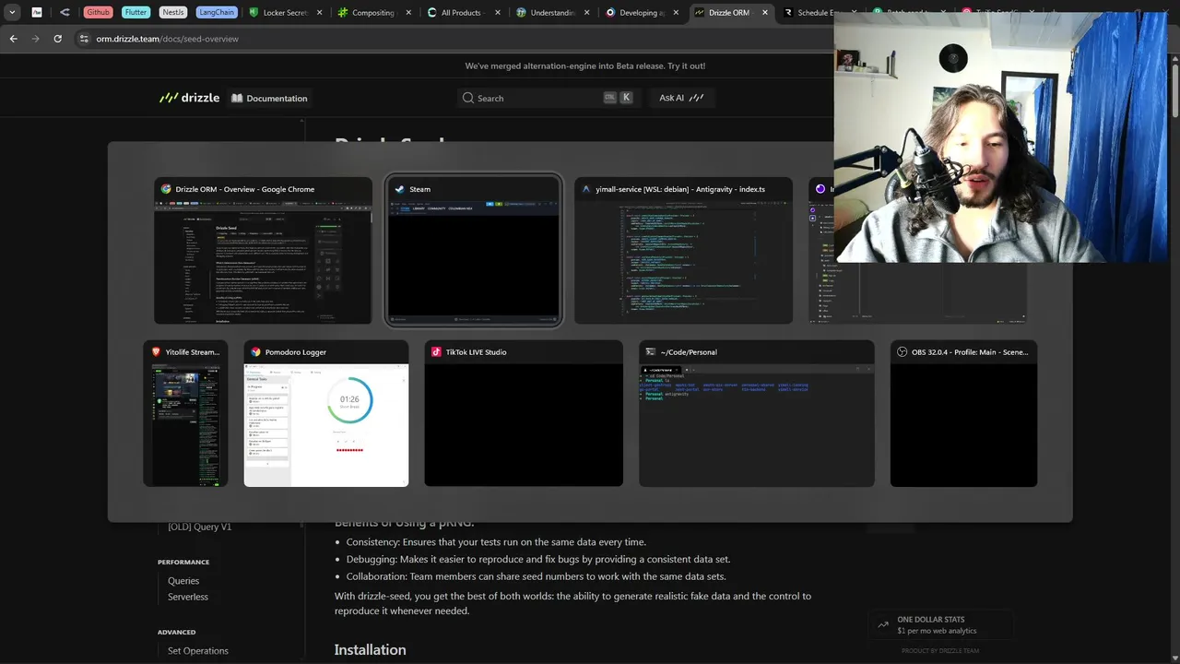Click the Chrome icon beside Pomodoro Logger
1180x664 pixels.
pos(256,352)
